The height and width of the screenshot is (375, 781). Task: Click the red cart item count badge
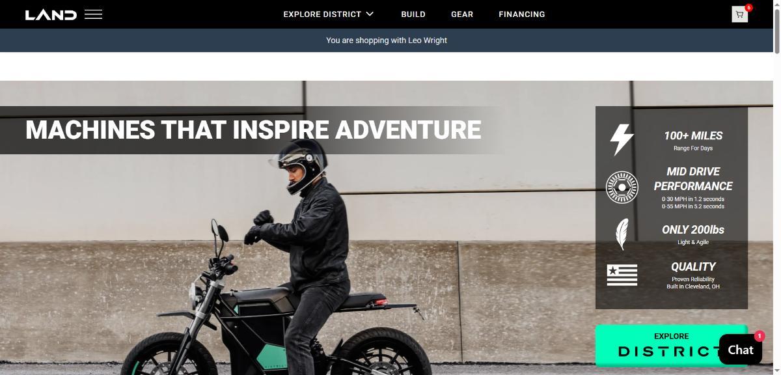[x=748, y=8]
